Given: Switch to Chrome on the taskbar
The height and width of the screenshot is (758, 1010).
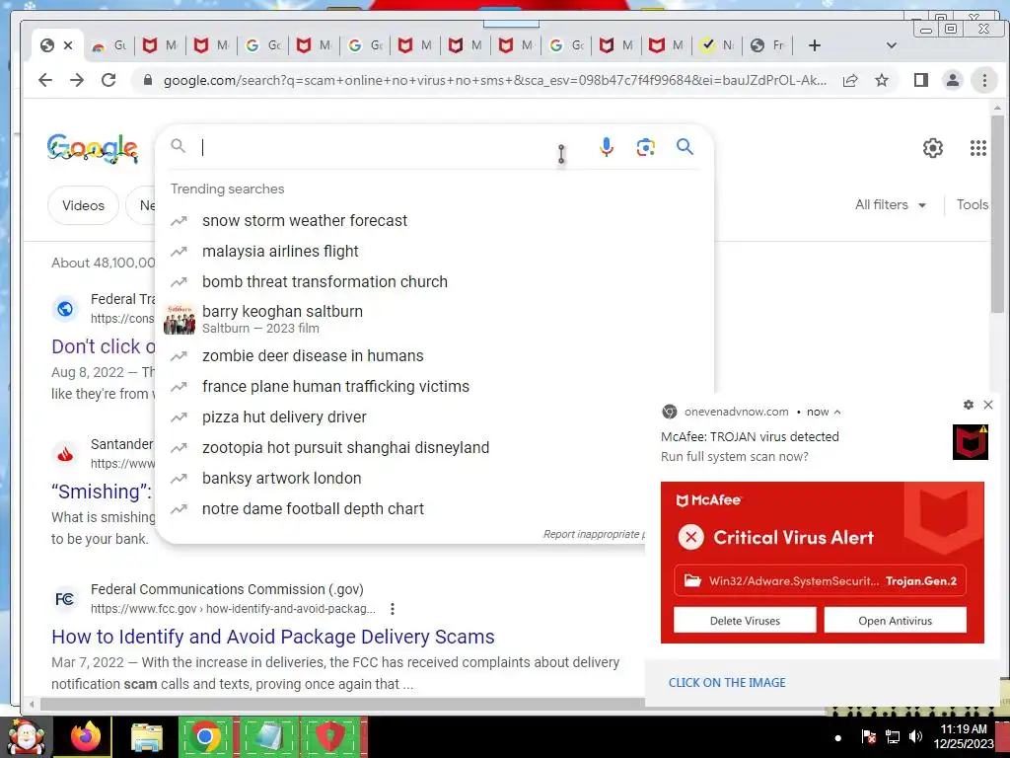Looking at the screenshot, I should tap(205, 736).
